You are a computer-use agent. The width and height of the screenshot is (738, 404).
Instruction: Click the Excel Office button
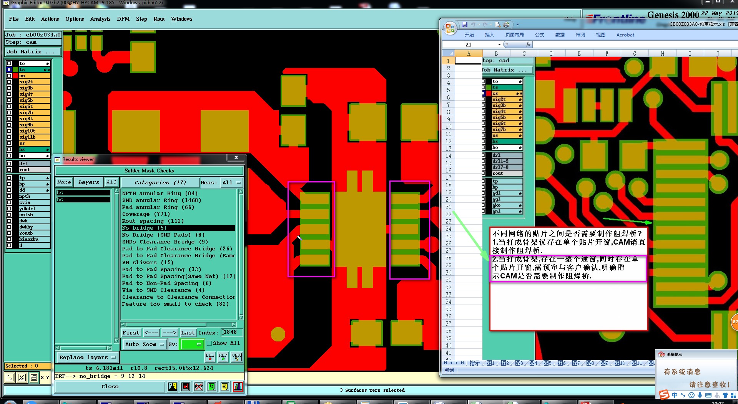pos(450,28)
